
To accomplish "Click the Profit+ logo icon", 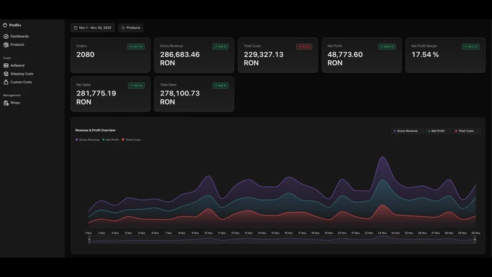I will point(5,25).
